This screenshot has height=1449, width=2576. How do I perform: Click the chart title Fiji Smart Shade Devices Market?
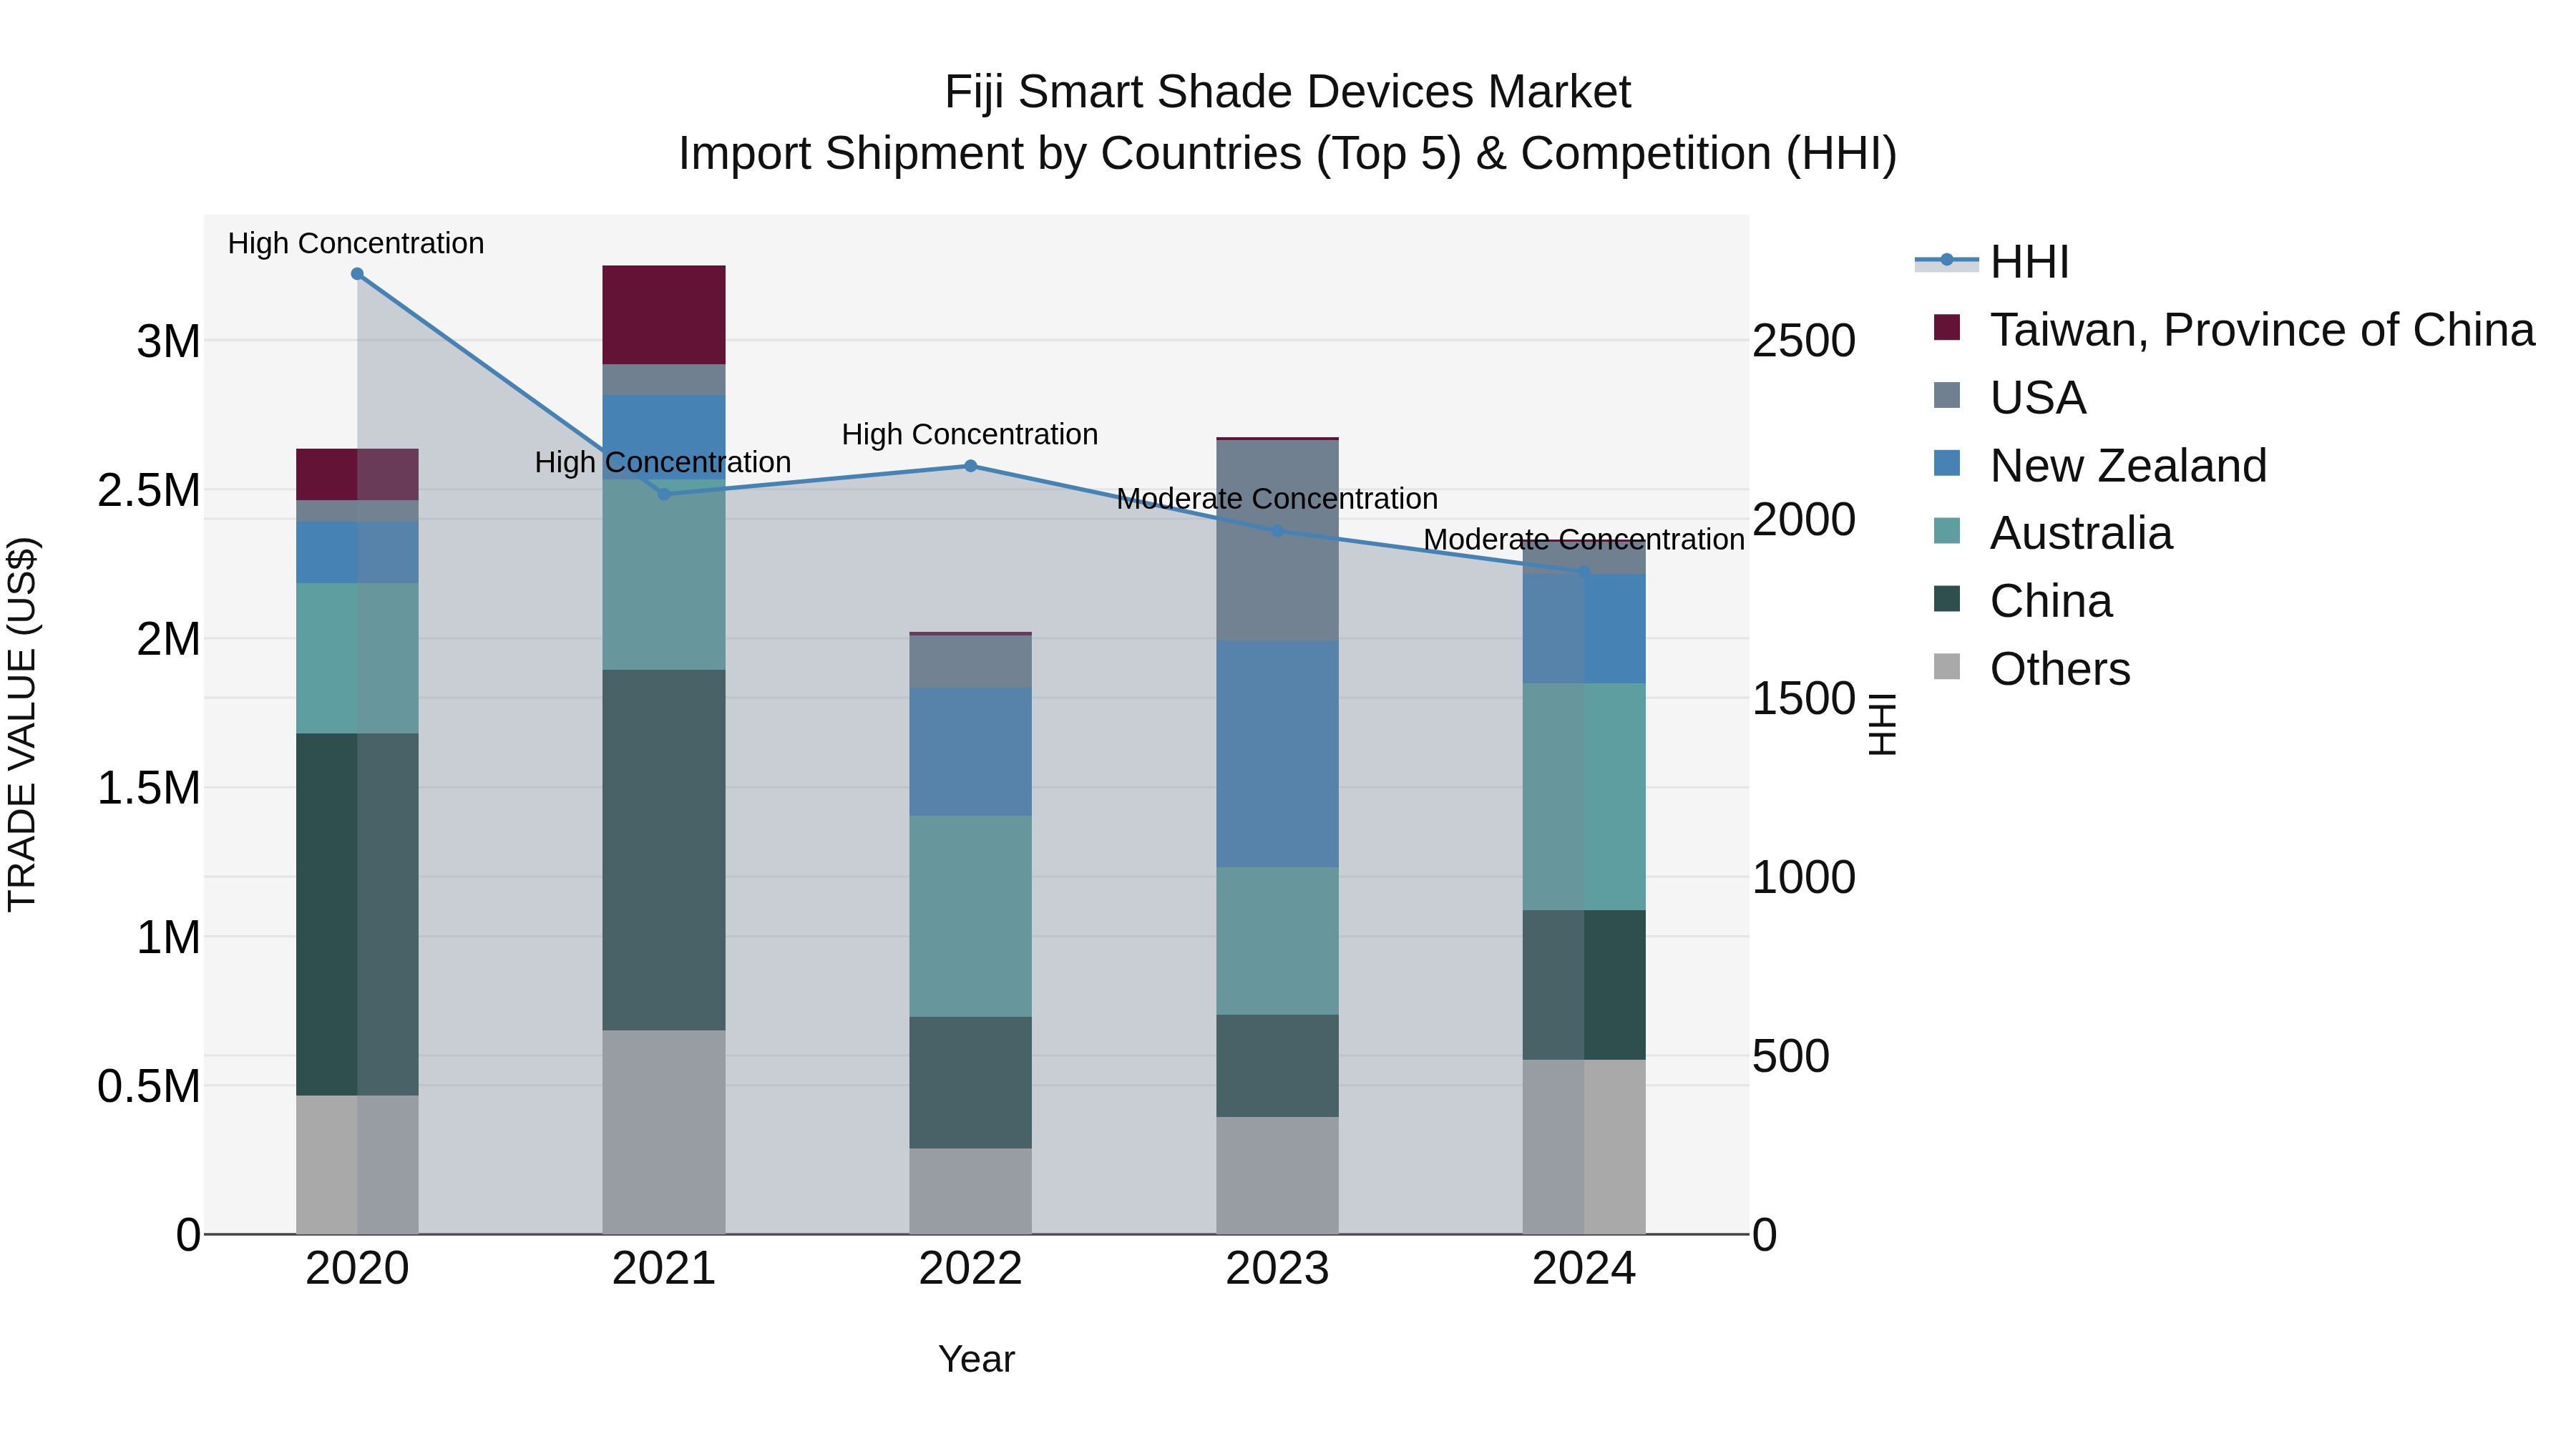(1288, 92)
